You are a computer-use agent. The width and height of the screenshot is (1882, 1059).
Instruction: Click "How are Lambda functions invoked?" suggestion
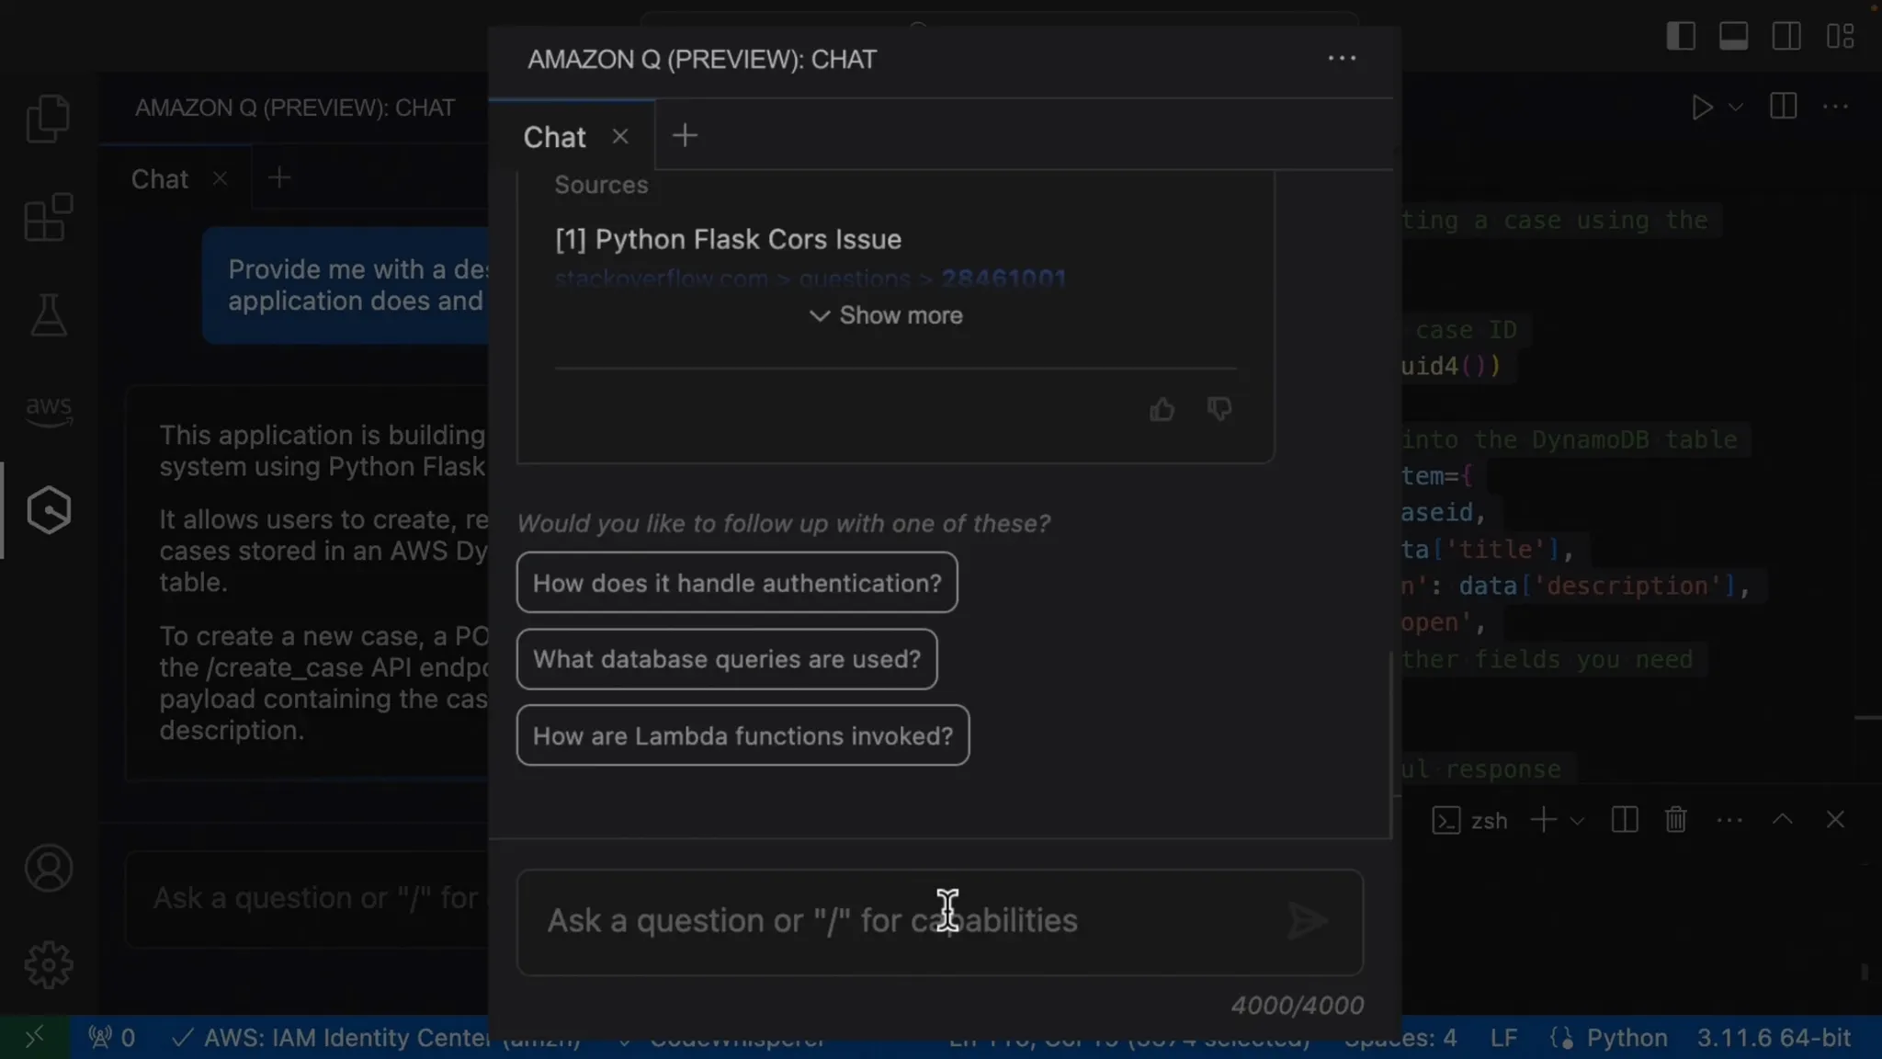click(x=743, y=735)
